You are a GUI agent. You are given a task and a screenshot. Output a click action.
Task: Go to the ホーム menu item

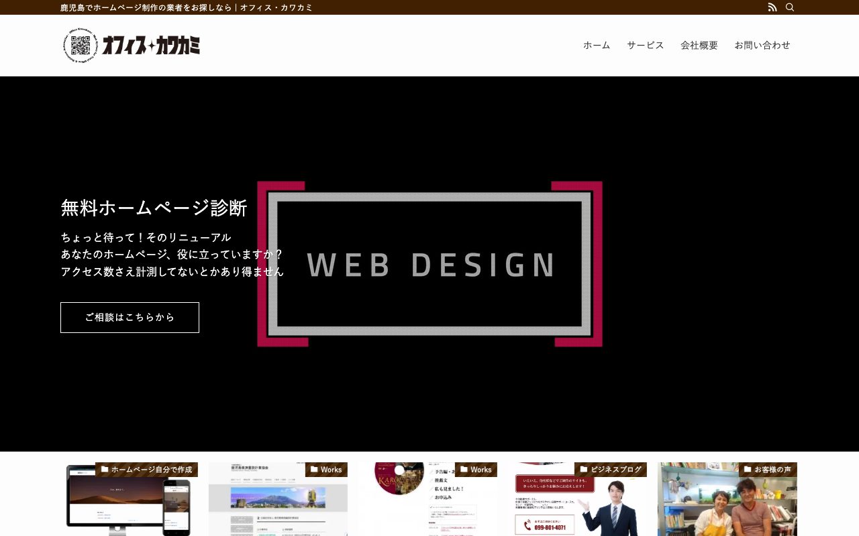coord(597,45)
